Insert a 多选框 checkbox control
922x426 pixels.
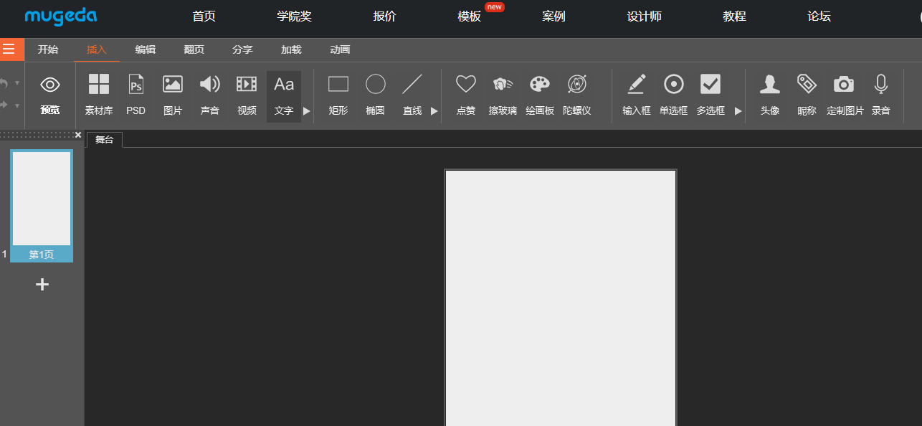pos(710,96)
